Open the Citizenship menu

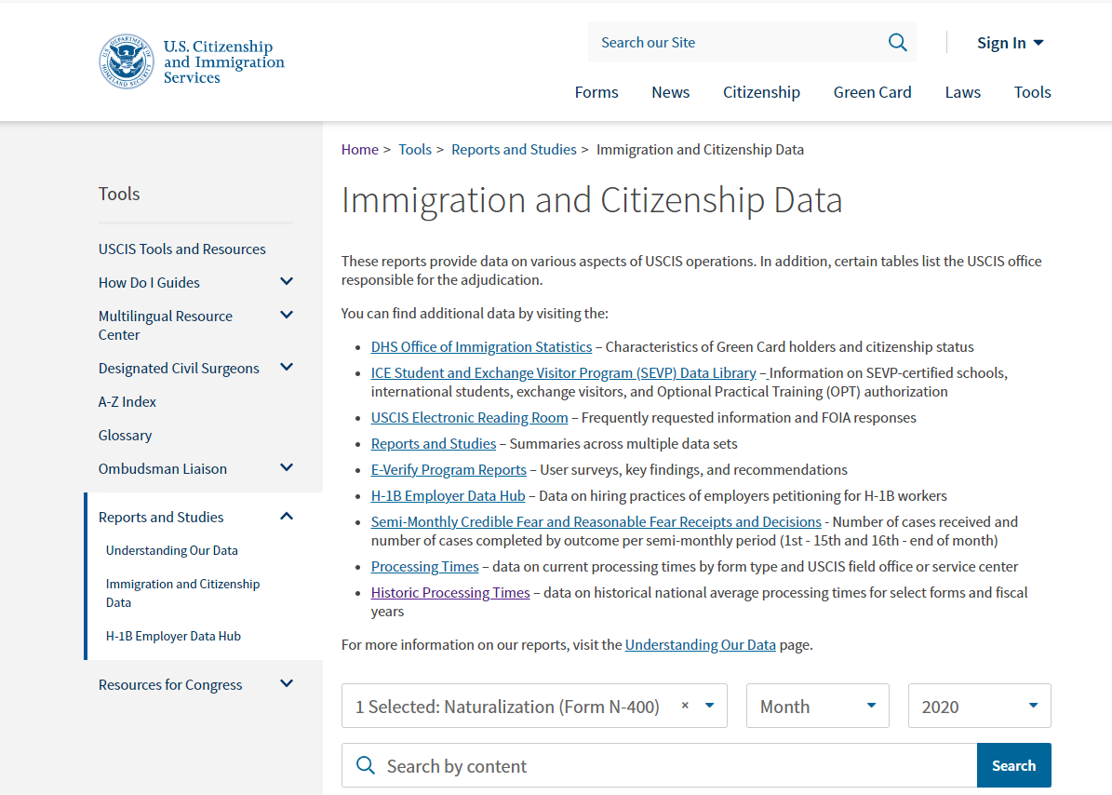tap(761, 92)
